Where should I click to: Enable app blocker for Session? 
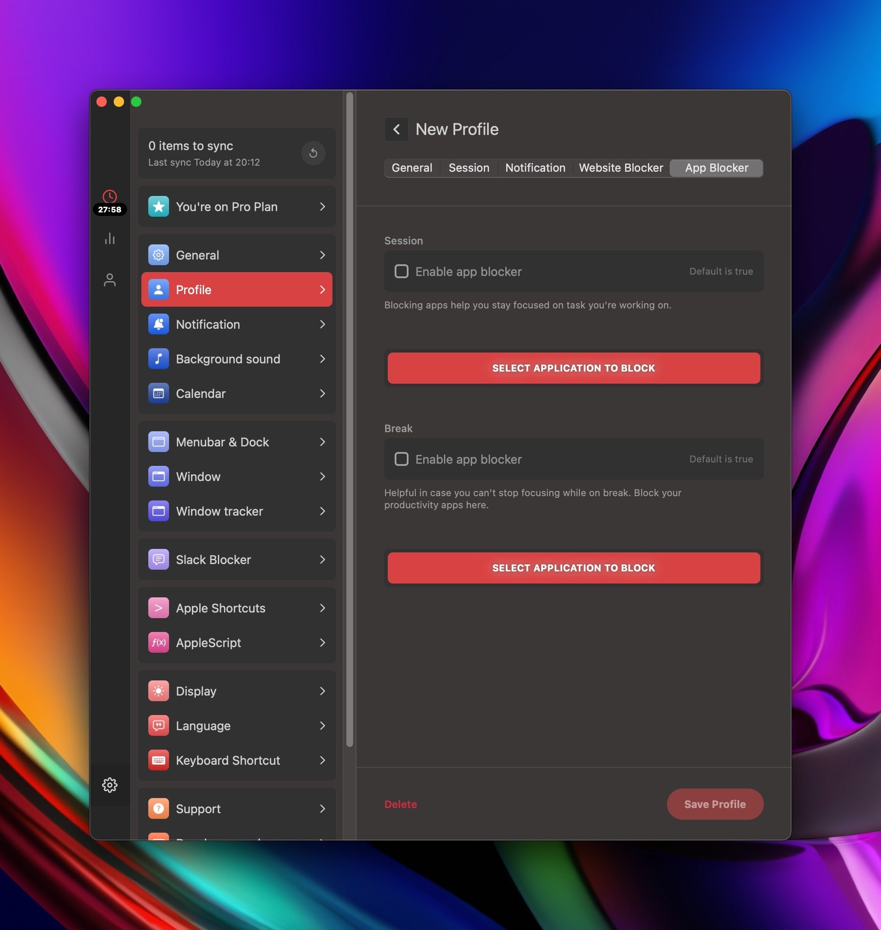click(400, 271)
